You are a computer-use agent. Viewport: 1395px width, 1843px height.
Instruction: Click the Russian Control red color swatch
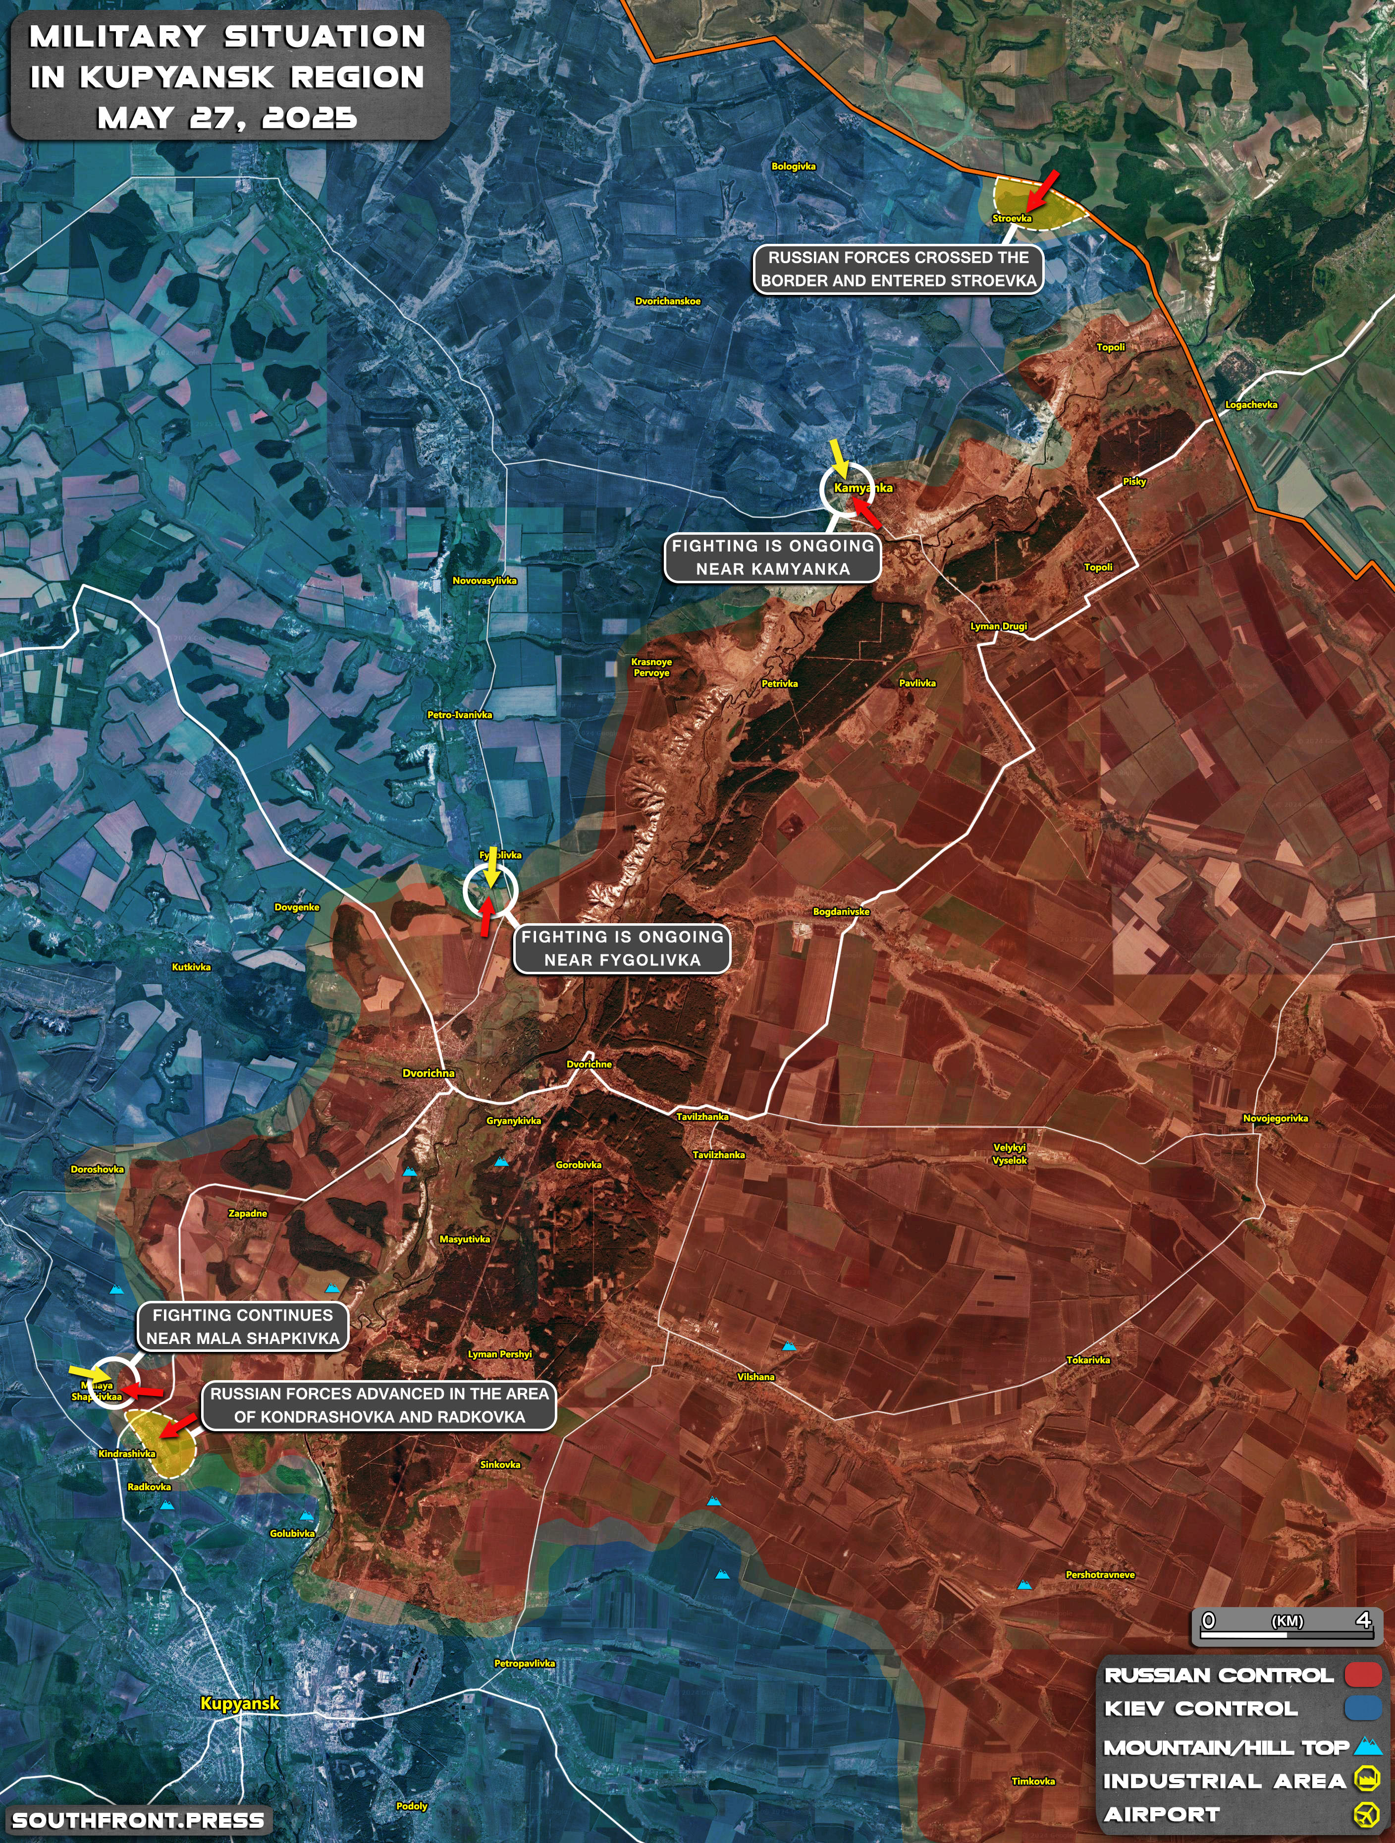click(1363, 1675)
